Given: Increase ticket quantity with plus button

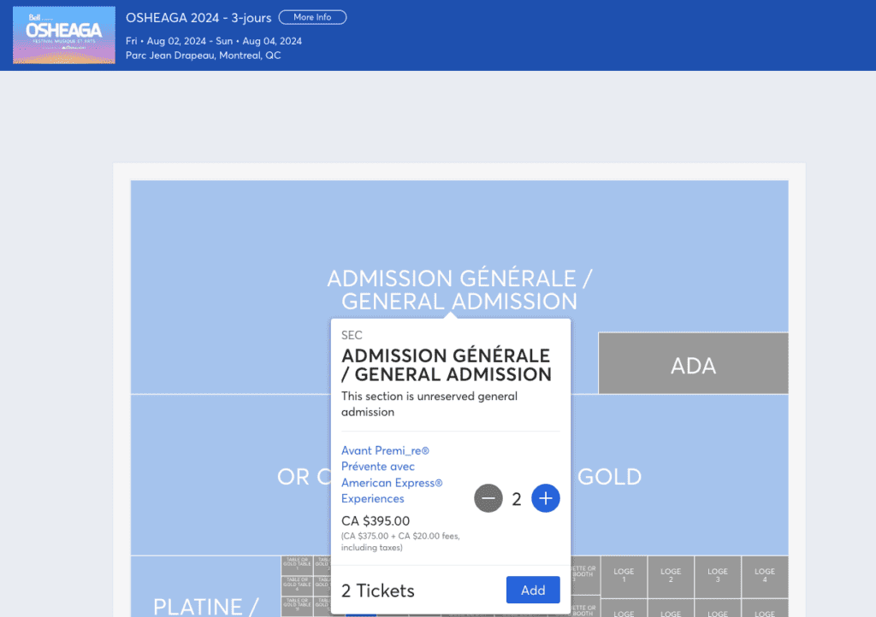Looking at the screenshot, I should (546, 498).
